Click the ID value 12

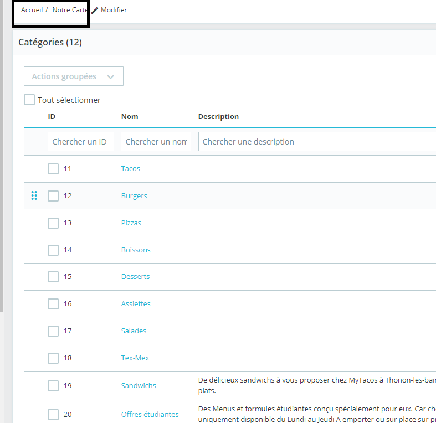(68, 196)
